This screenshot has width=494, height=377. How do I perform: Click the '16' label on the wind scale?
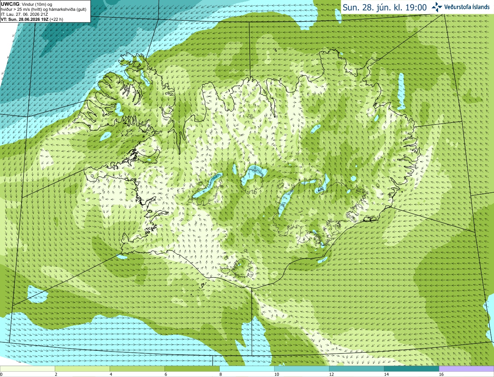[x=441, y=374]
